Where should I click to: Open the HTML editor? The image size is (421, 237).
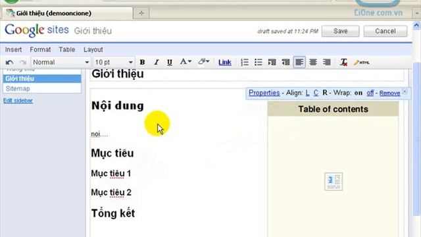point(362,63)
